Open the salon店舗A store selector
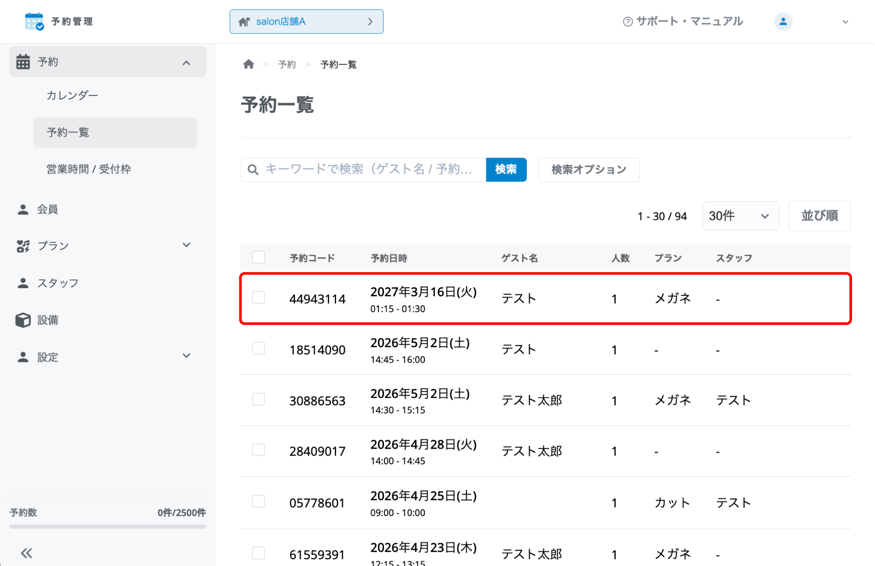875x566 pixels. coord(306,22)
